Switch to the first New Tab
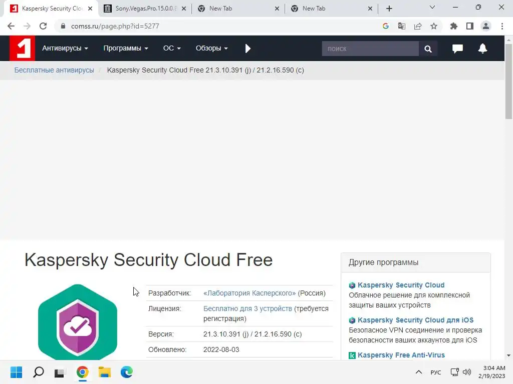This screenshot has height=384, width=513. 239,8
